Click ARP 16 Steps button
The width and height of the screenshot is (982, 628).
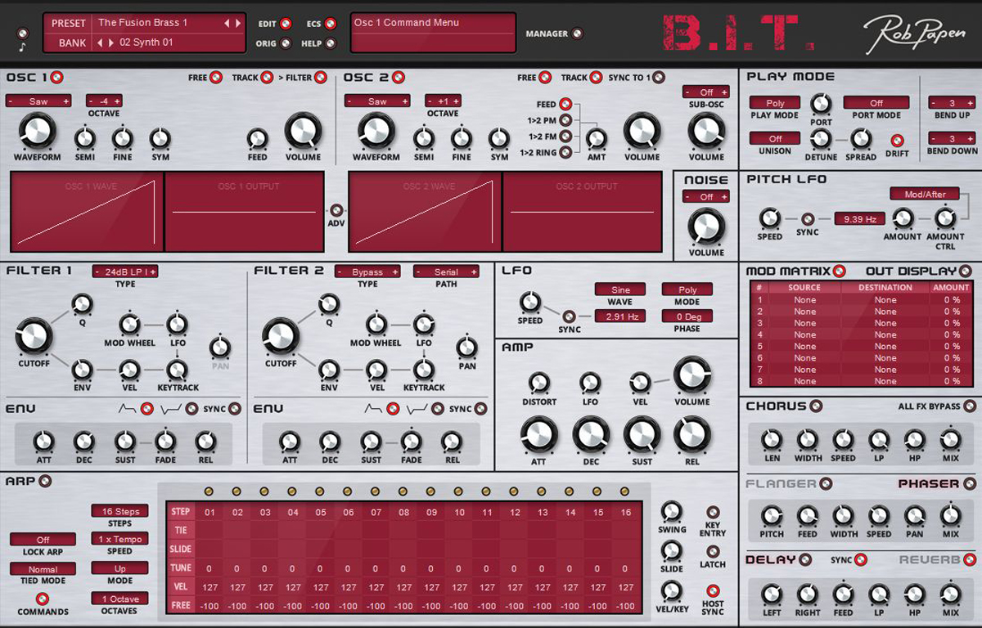click(x=119, y=511)
